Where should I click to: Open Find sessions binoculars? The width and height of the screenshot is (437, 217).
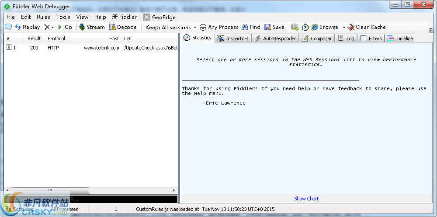coord(251,27)
